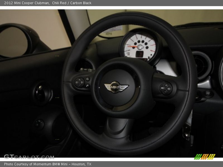
Task: Click the left steering wheel directional control pad
Action: pyautogui.click(x=79, y=82)
